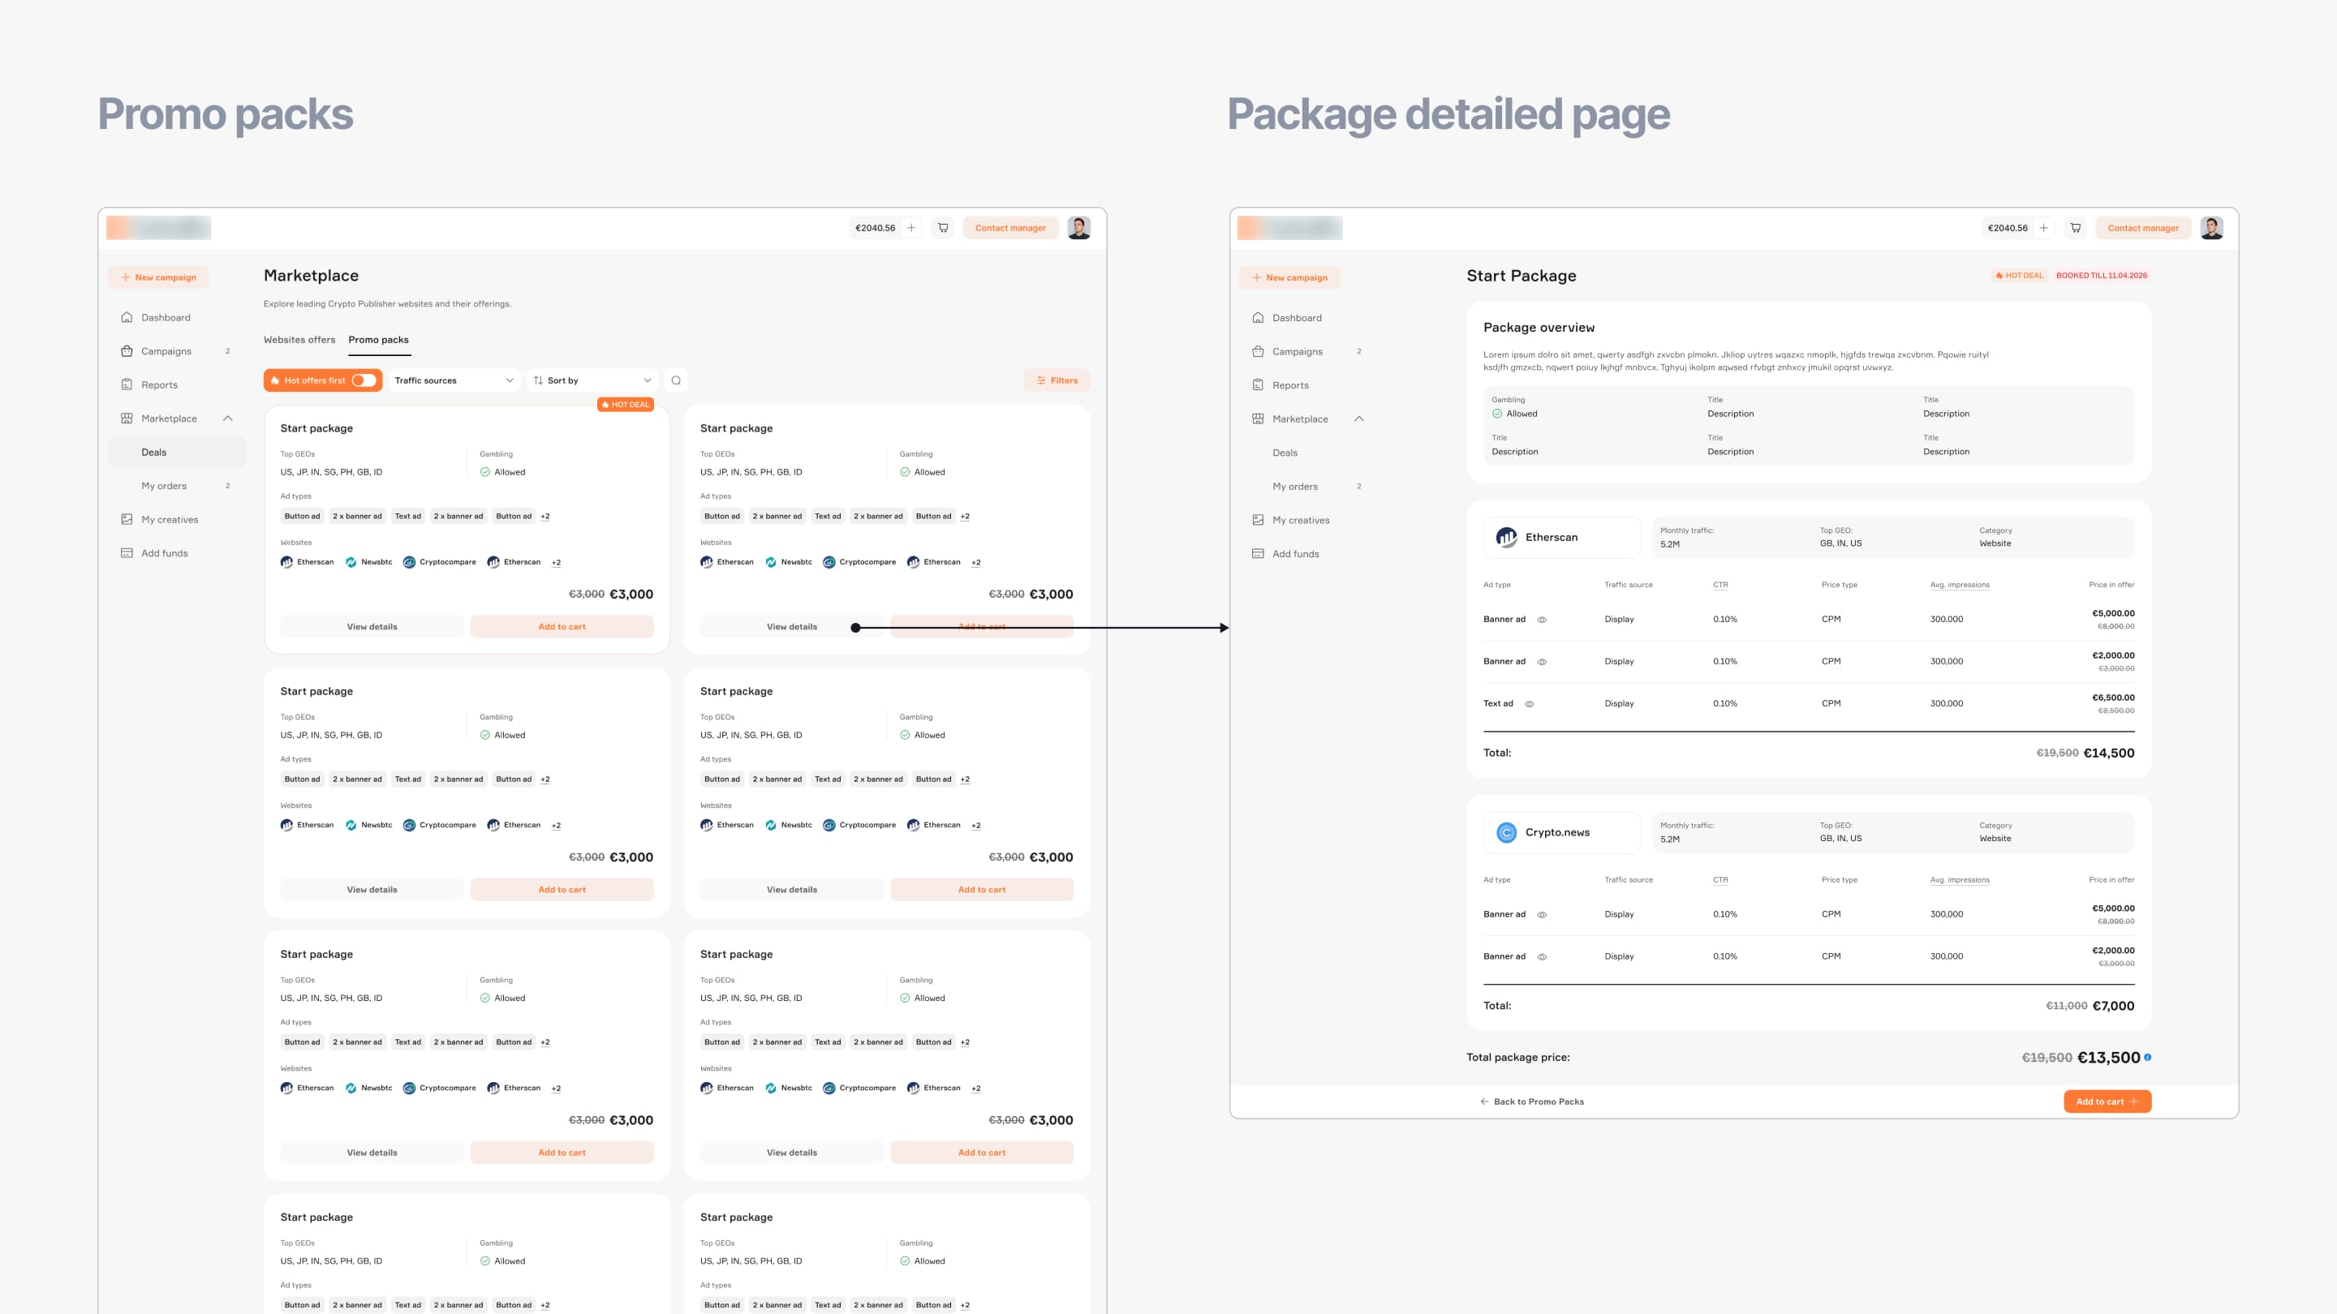This screenshot has width=2337, height=1314.
Task: Open My orders in the Promo packs sidebar
Action: (x=177, y=486)
